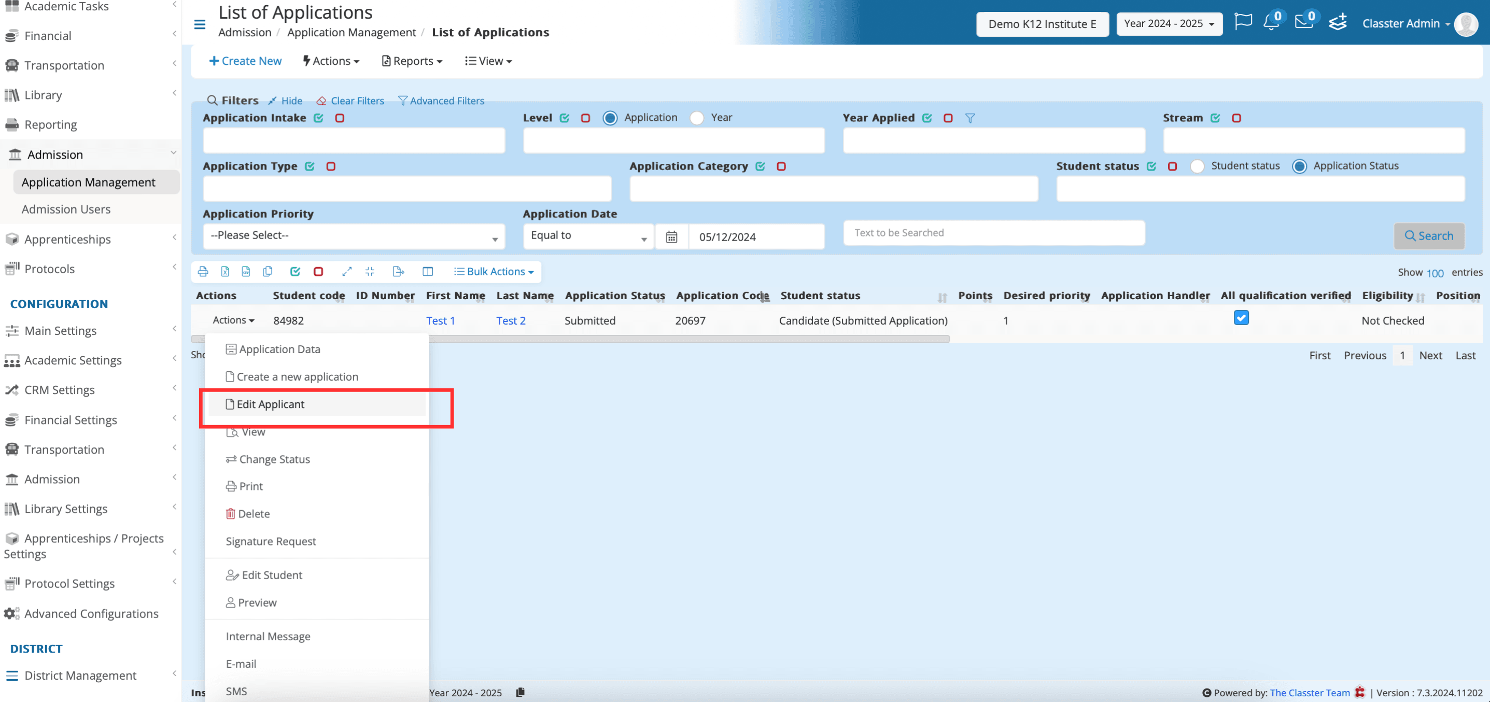The image size is (1490, 702).
Task: Select Internal Message menu entry
Action: [316, 636]
